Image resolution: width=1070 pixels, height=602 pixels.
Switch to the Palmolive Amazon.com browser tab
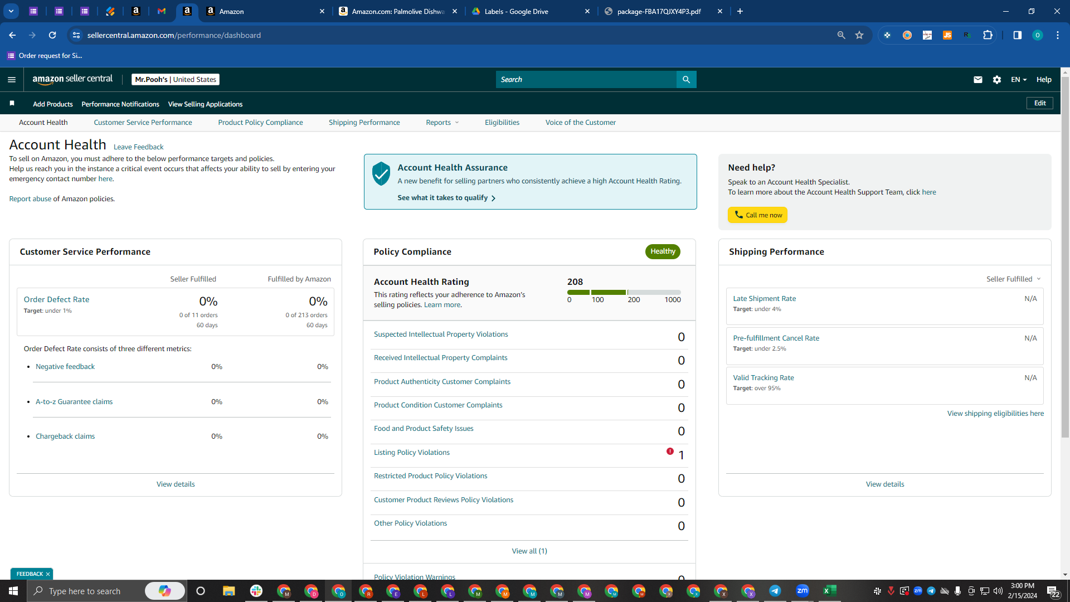point(399,11)
